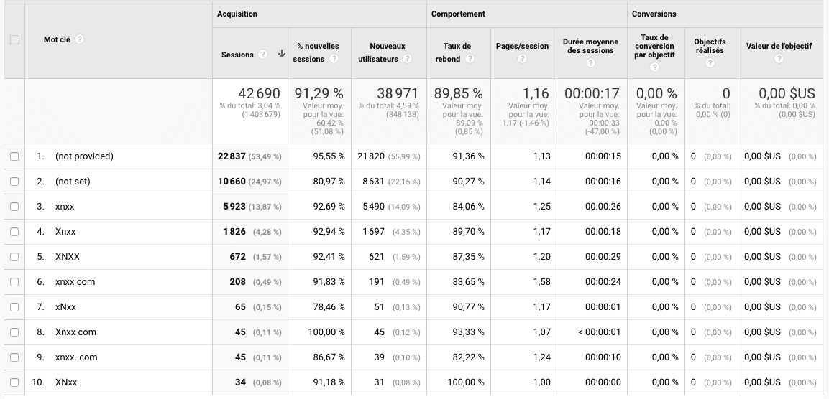Open the xnxx com keyword link
The height and width of the screenshot is (399, 829).
click(x=75, y=282)
